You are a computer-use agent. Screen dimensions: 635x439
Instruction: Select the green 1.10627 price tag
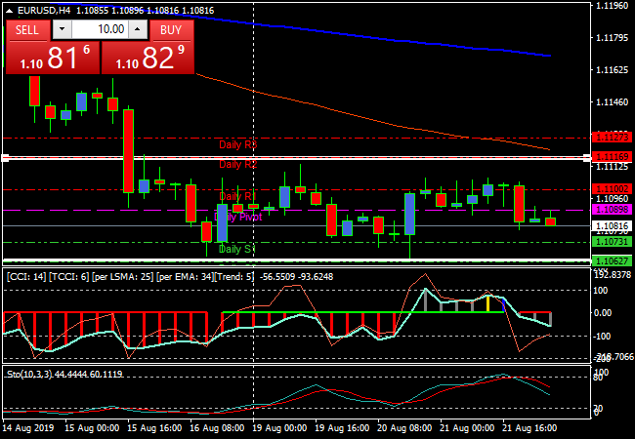click(613, 260)
